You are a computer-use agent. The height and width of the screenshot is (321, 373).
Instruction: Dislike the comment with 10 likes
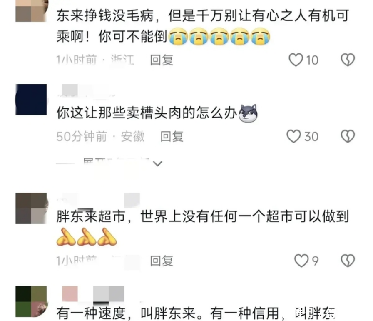(x=348, y=60)
